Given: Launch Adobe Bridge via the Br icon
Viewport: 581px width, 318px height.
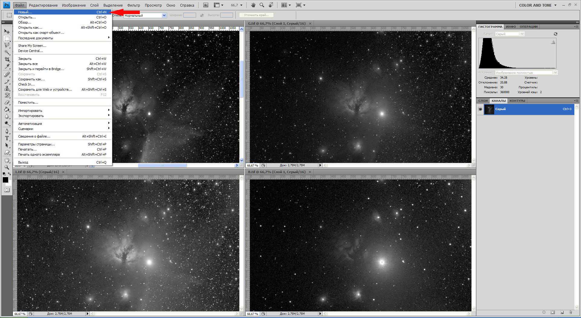Looking at the screenshot, I should pyautogui.click(x=206, y=5).
